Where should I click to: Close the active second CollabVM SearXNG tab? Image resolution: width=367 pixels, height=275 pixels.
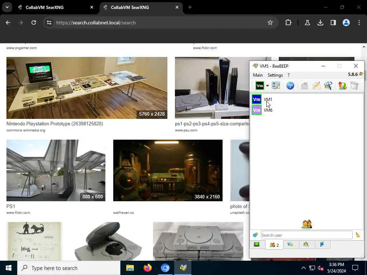[x=177, y=7]
